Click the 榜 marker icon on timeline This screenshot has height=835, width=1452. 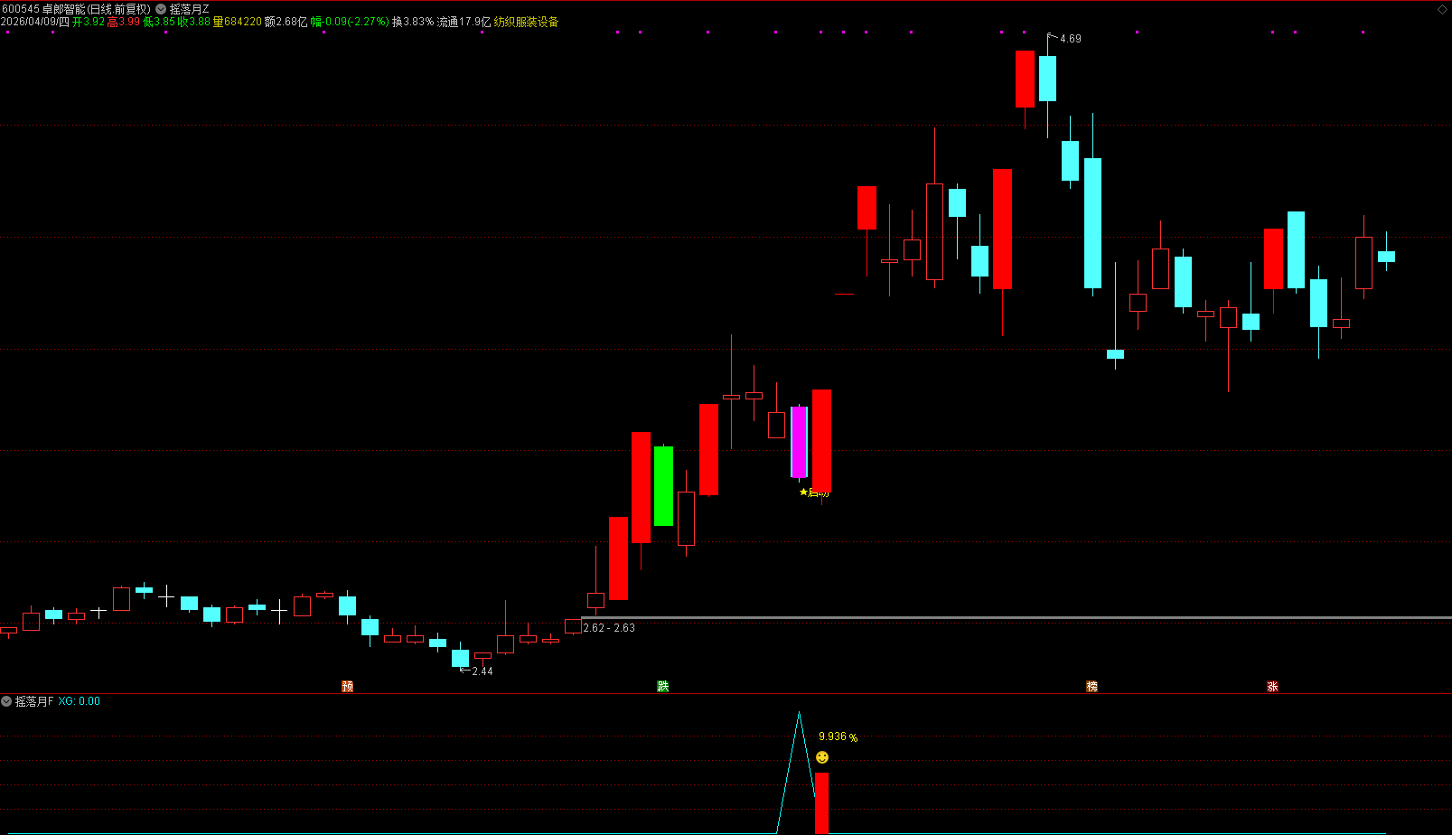pos(1091,687)
